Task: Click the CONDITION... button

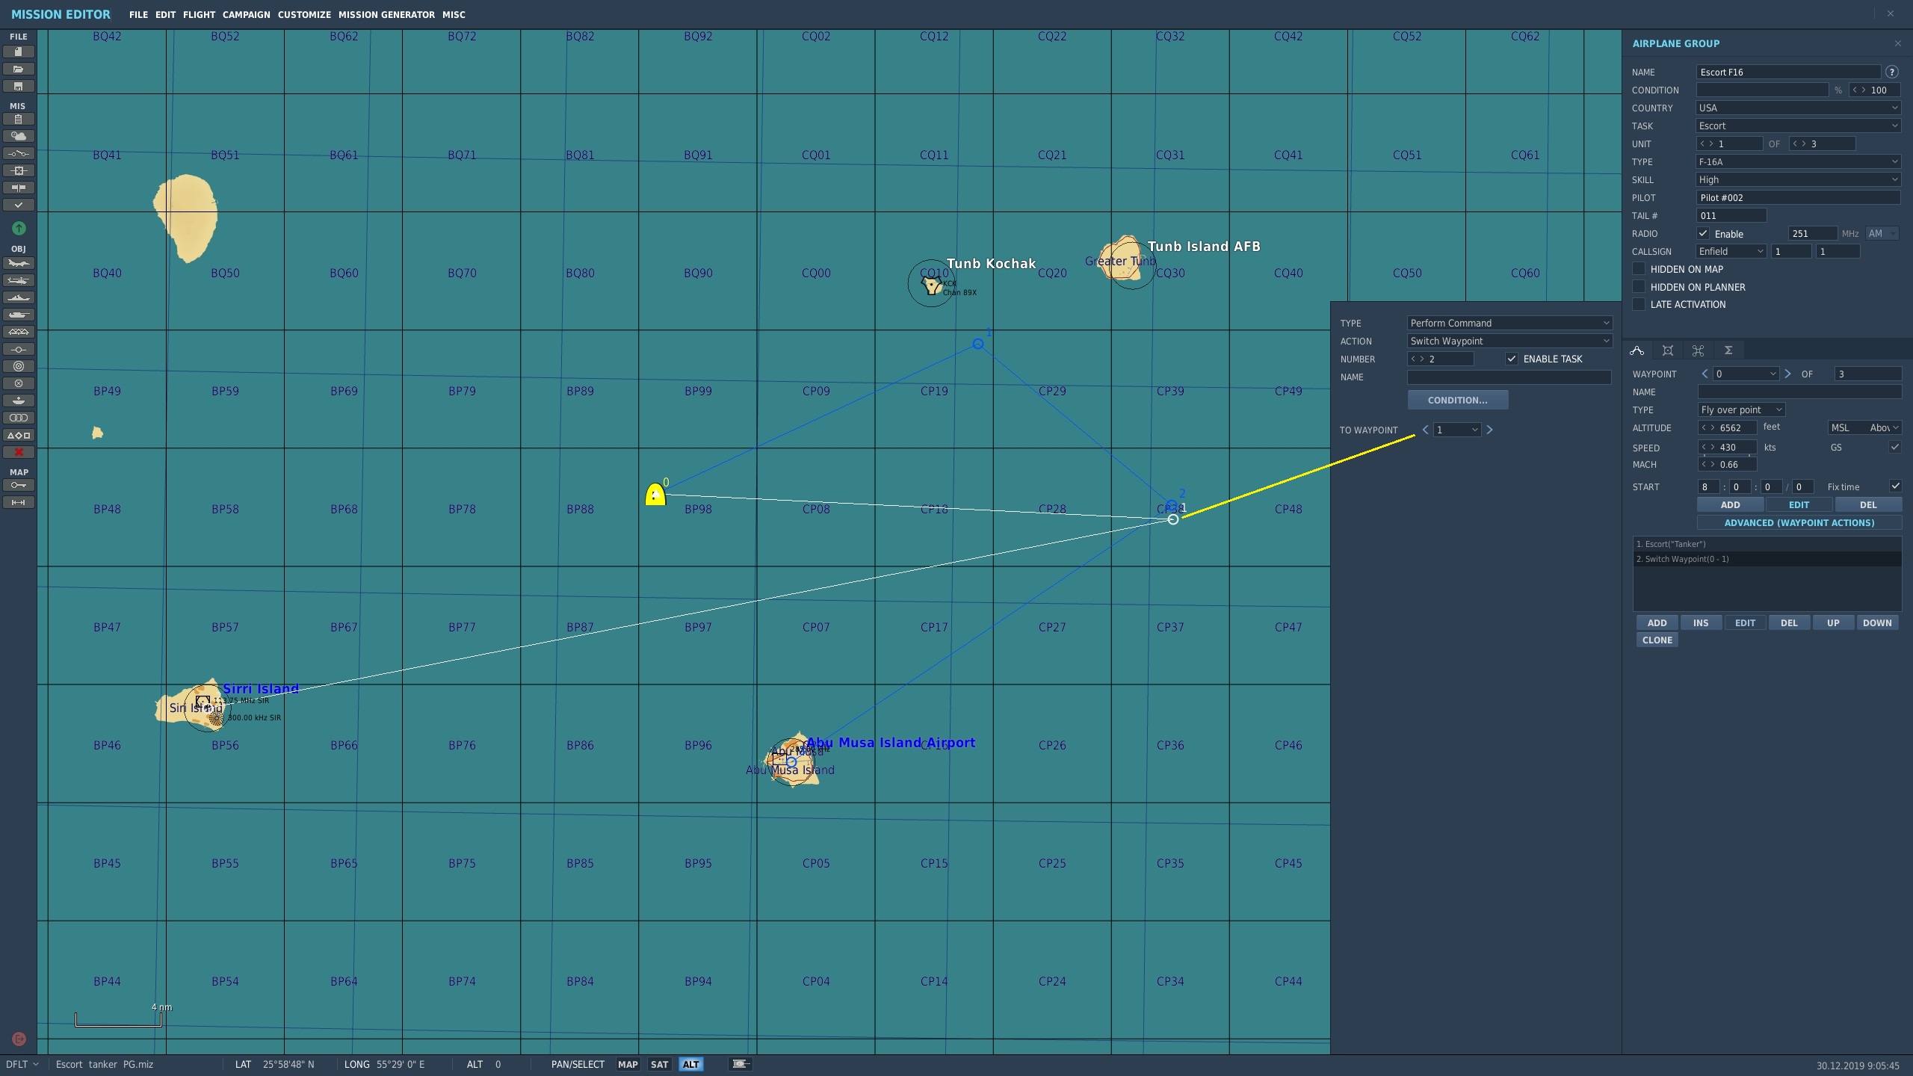Action: [x=1457, y=400]
